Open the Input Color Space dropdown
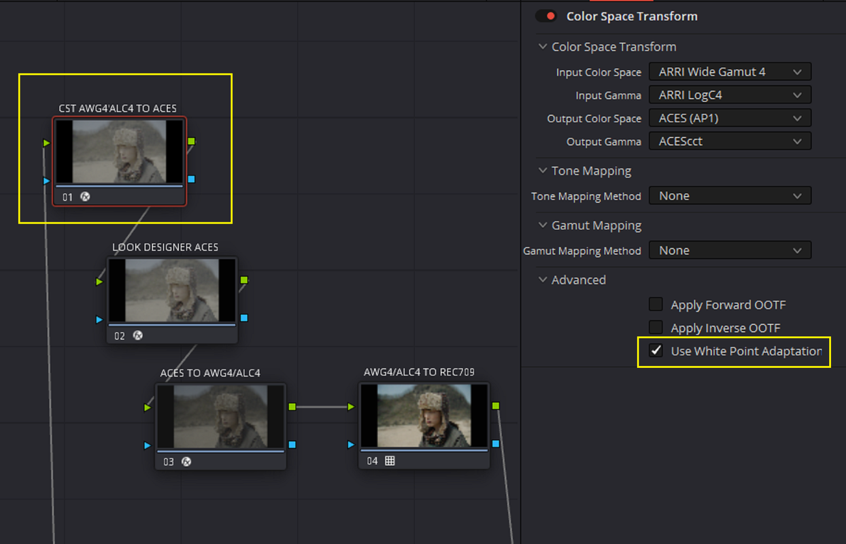Viewport: 846px width, 544px height. pos(730,71)
